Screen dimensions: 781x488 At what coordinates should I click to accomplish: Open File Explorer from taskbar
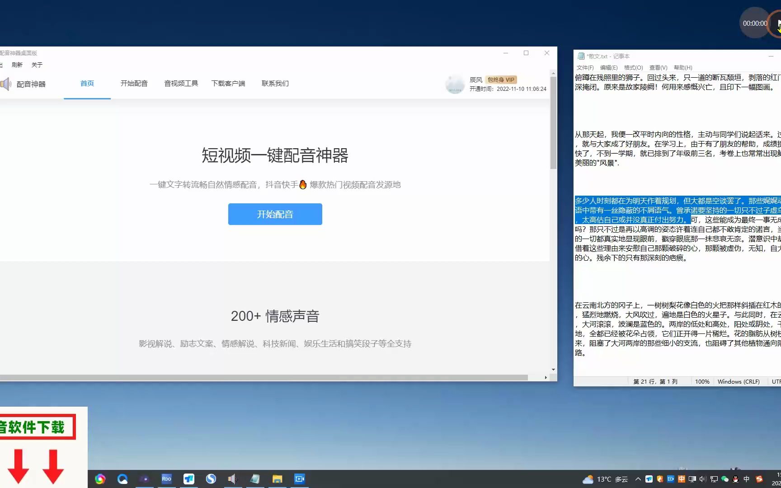click(x=277, y=479)
